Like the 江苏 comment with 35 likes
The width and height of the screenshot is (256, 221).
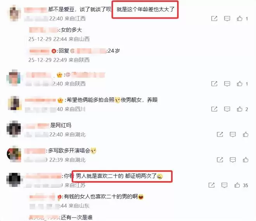point(237,185)
